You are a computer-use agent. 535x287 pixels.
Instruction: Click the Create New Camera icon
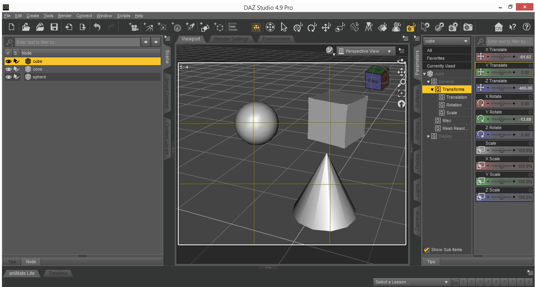[x=134, y=27]
